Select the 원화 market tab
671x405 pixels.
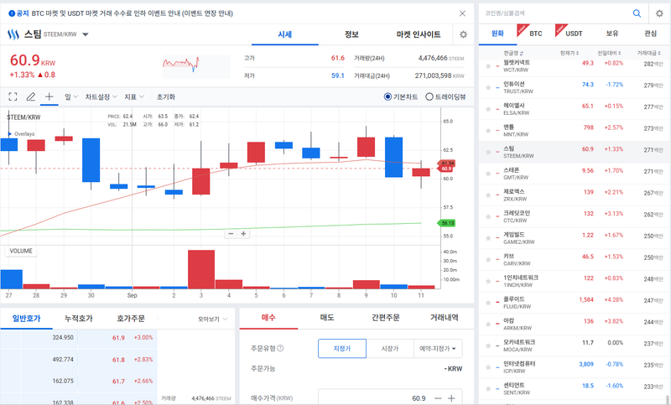point(497,34)
